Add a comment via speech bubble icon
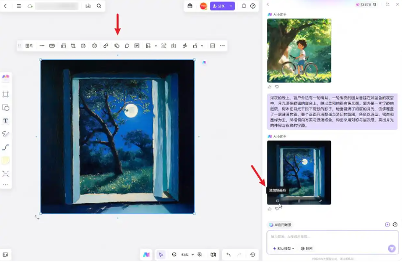402x263 pixels. coord(127,45)
